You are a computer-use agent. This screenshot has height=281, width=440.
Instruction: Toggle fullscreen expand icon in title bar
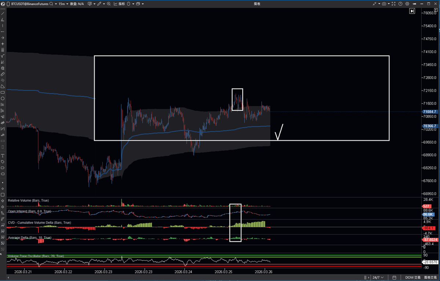(393, 4)
